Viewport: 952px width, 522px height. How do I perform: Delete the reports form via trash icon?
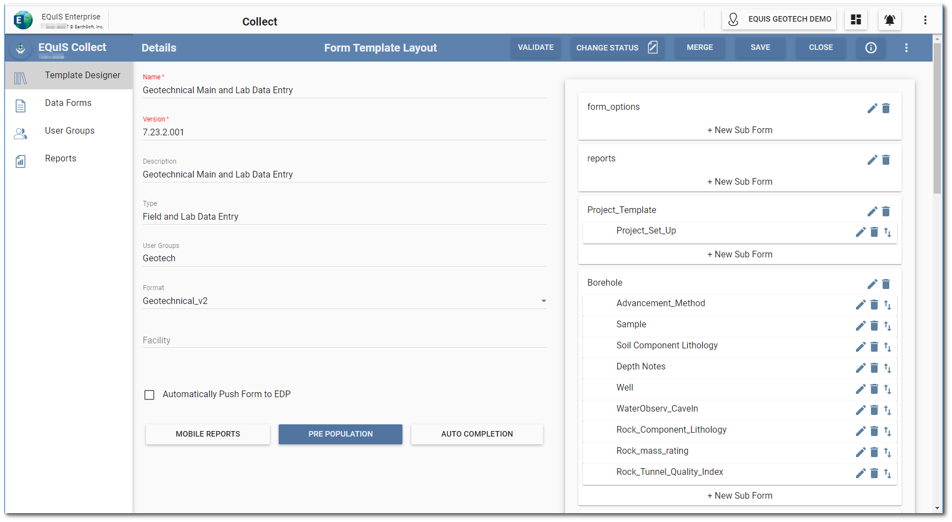click(x=885, y=160)
